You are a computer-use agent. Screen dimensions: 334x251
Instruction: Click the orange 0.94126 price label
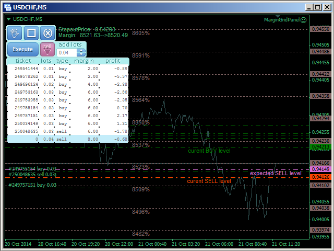(x=320, y=177)
